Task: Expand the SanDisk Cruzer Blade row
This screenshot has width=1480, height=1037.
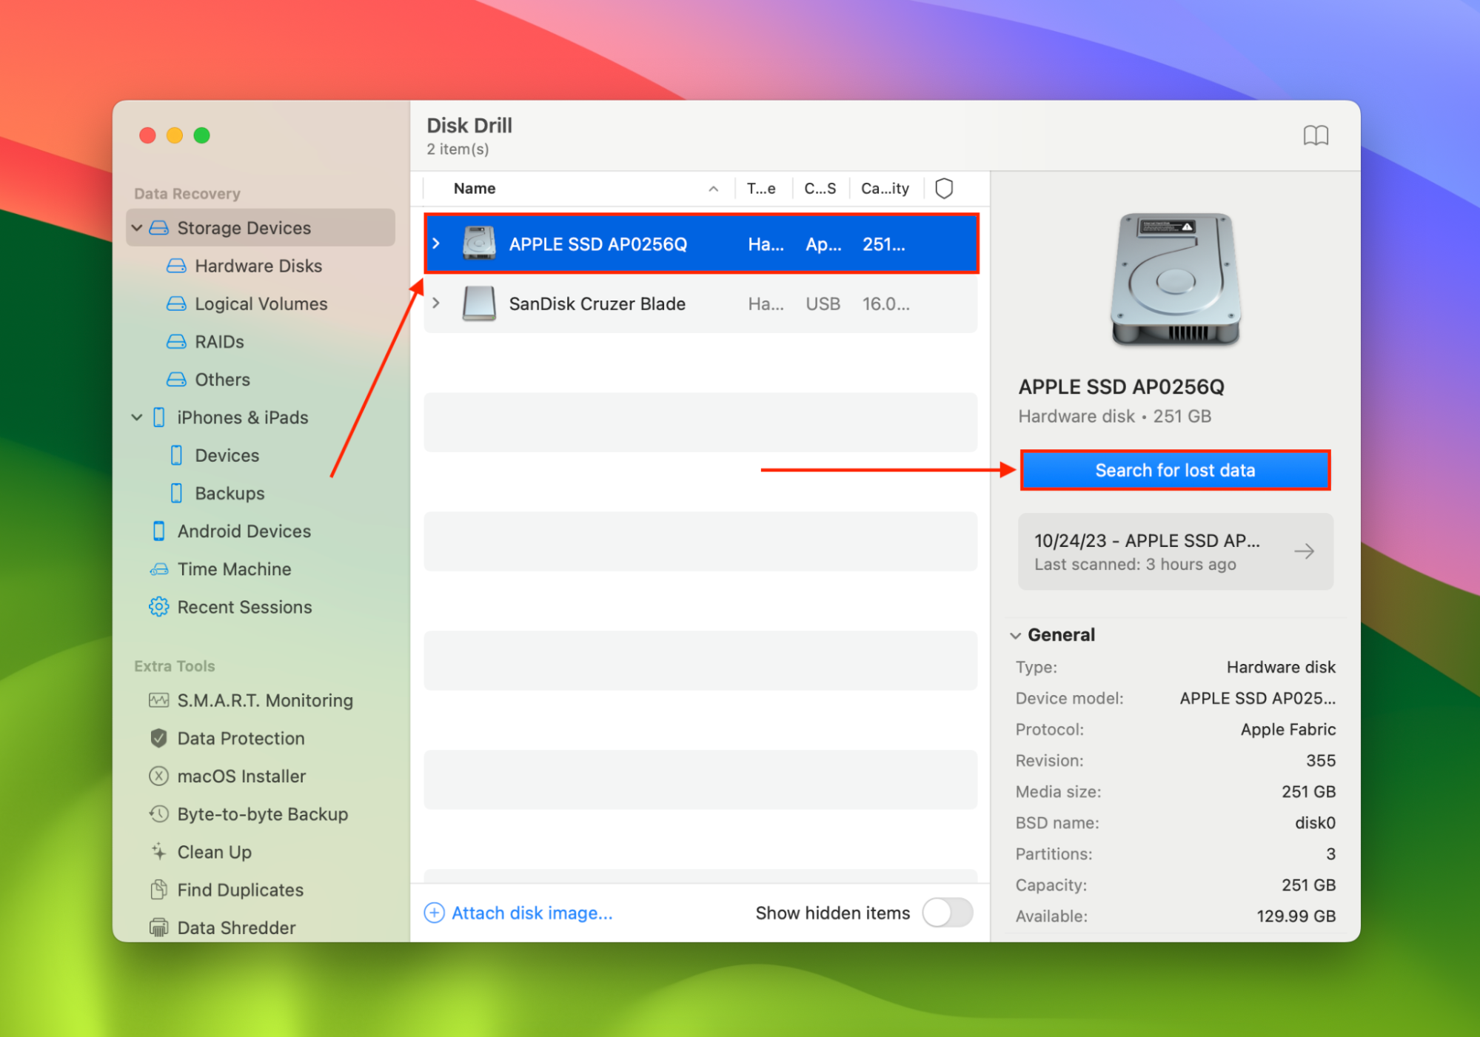Action: (x=436, y=303)
